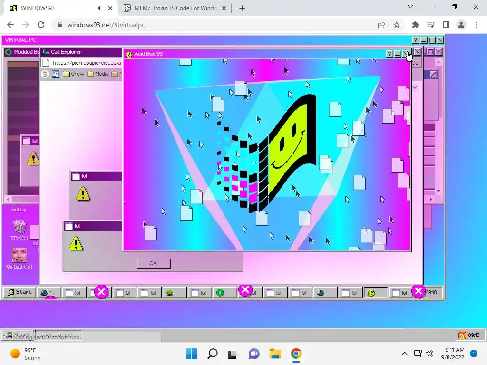Open the Virtual Girl desktop icon

(19, 258)
